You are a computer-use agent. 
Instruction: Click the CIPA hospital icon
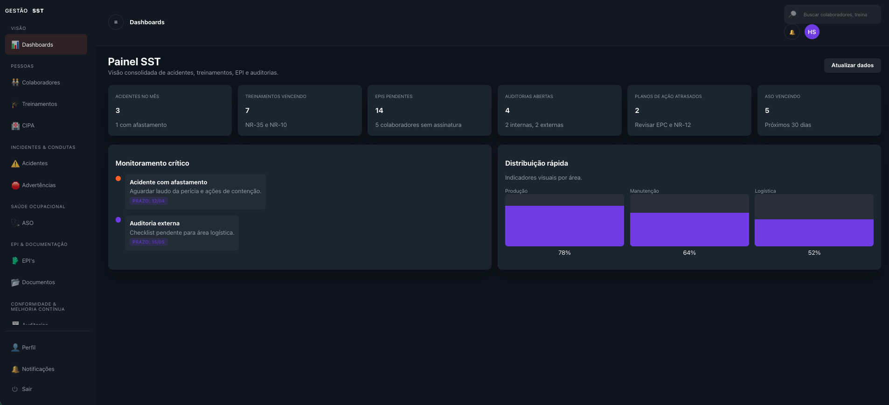(x=15, y=126)
